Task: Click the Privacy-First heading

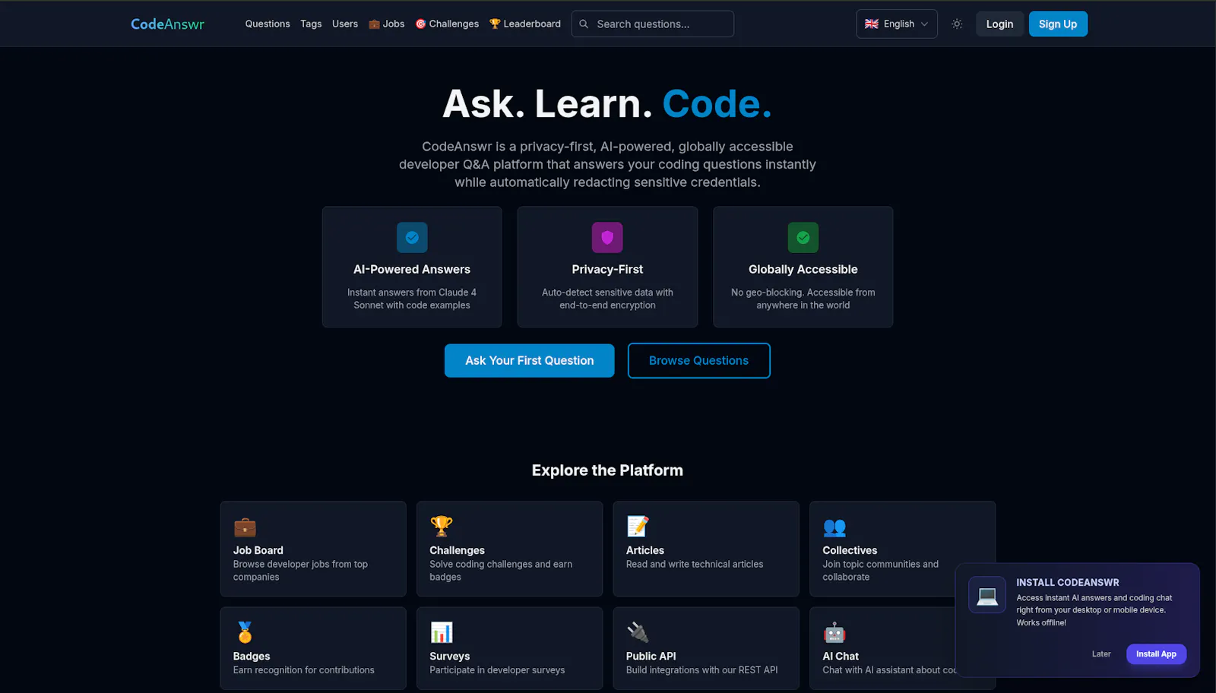Action: (x=607, y=270)
